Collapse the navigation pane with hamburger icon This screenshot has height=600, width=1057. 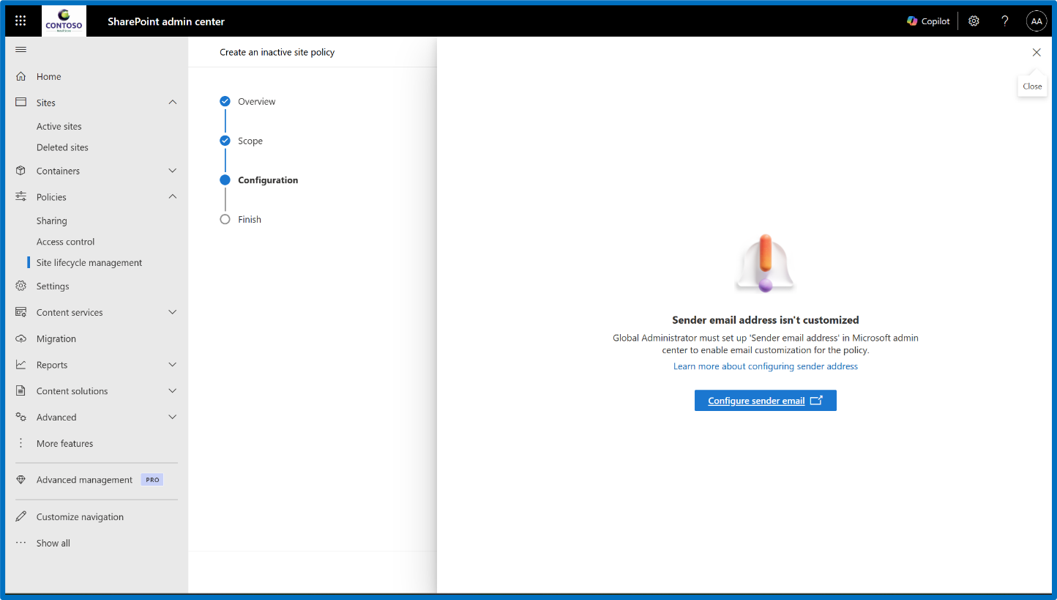(20, 50)
